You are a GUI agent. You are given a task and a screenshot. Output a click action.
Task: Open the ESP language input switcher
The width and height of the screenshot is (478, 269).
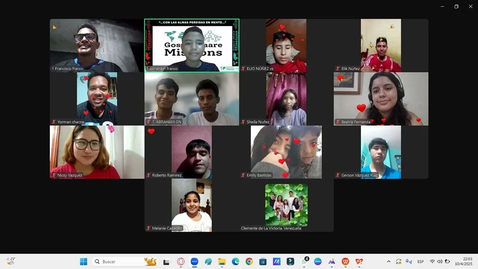click(x=421, y=262)
